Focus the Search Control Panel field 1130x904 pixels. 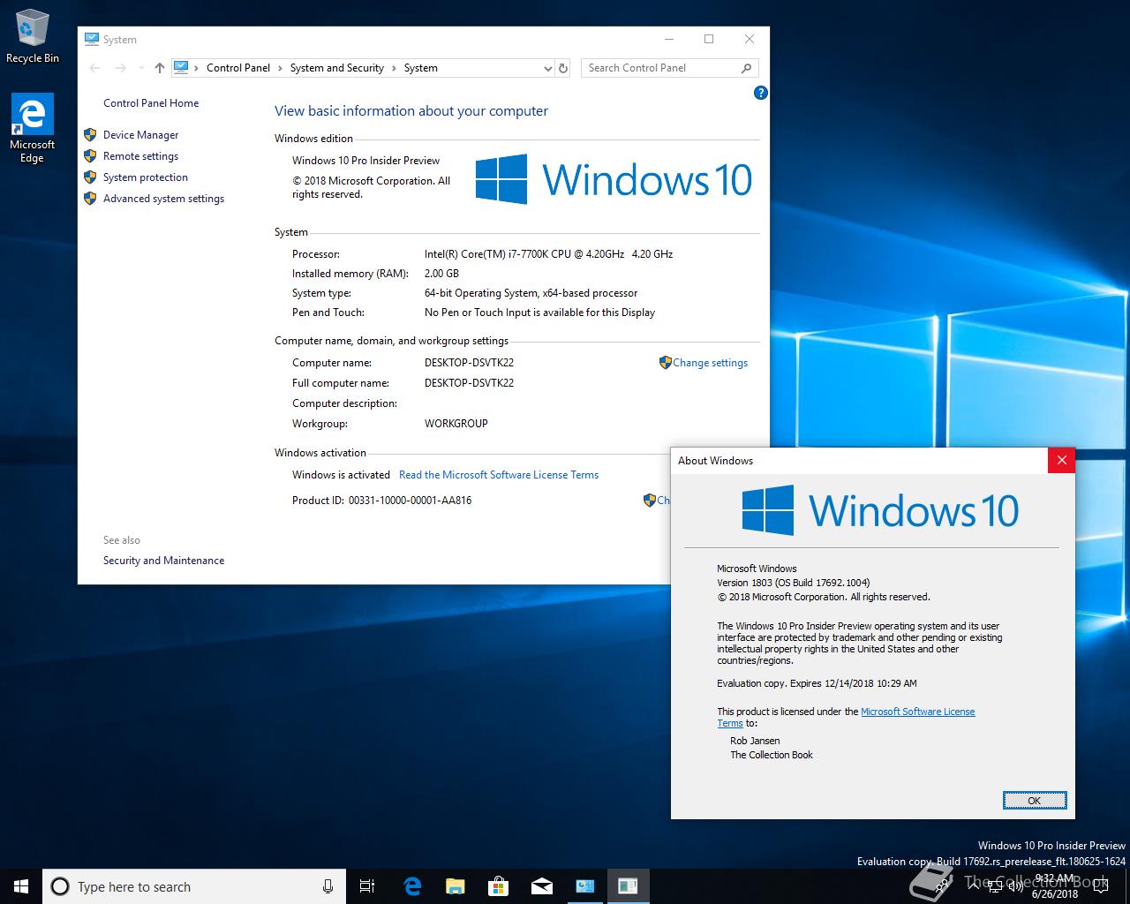tap(662, 68)
